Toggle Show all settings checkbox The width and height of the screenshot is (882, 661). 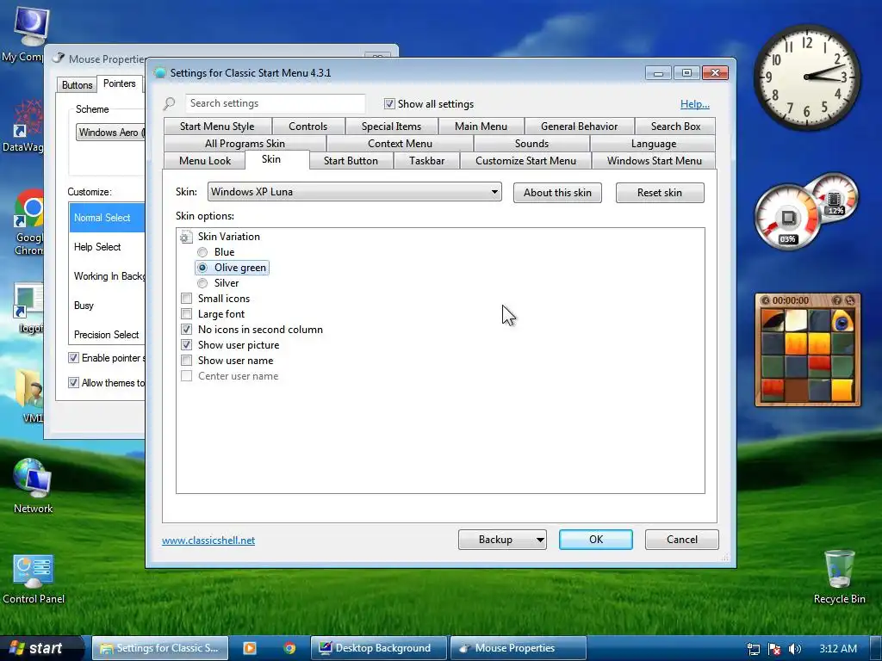click(389, 104)
